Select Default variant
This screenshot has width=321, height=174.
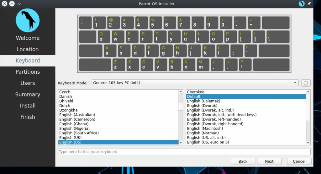click(x=246, y=97)
